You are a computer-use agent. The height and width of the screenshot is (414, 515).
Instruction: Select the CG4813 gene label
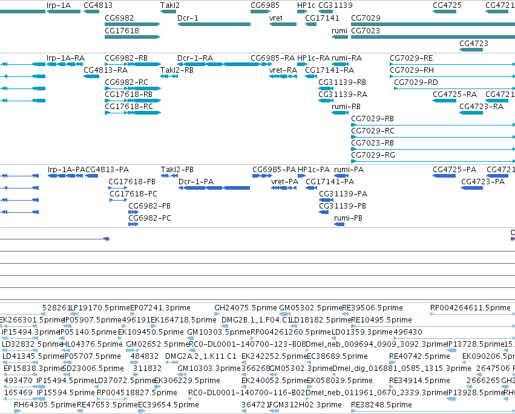pyautogui.click(x=98, y=5)
